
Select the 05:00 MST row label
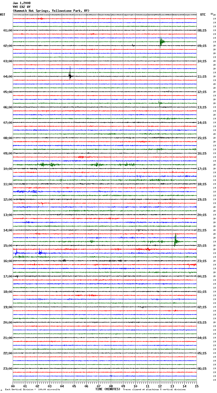point(8,92)
